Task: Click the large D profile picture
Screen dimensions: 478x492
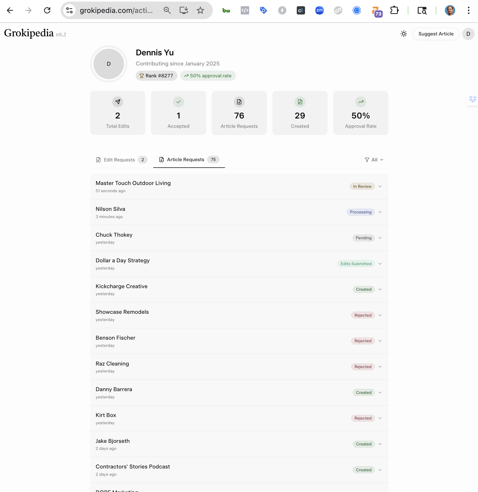Action: [109, 64]
